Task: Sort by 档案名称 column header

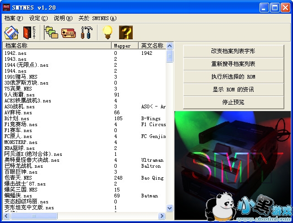Action: pyautogui.click(x=57, y=46)
